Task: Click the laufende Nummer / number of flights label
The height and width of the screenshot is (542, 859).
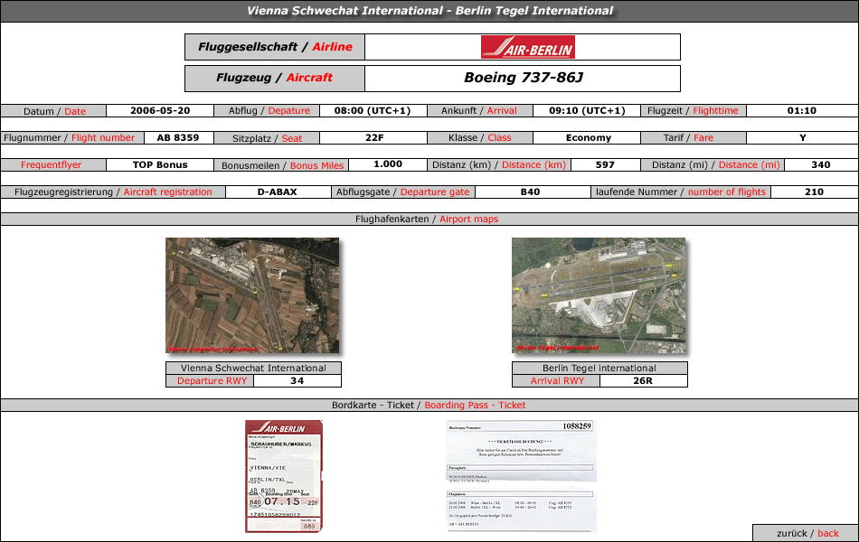Action: tap(680, 192)
